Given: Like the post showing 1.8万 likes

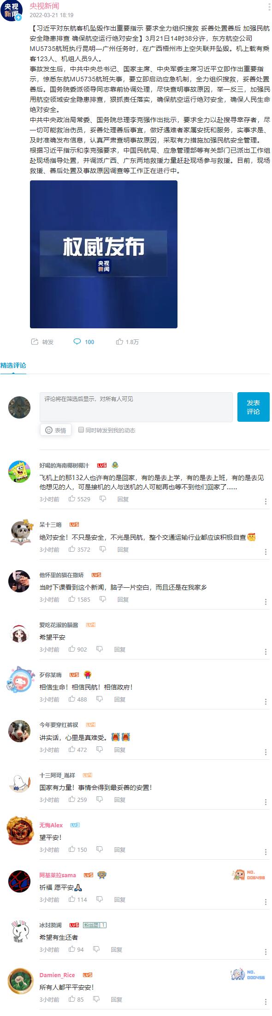Looking at the screenshot, I should tap(119, 342).
